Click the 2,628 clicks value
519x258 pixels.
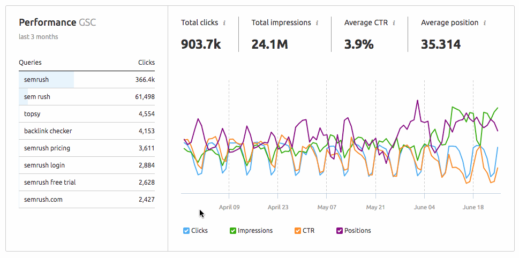[147, 183]
